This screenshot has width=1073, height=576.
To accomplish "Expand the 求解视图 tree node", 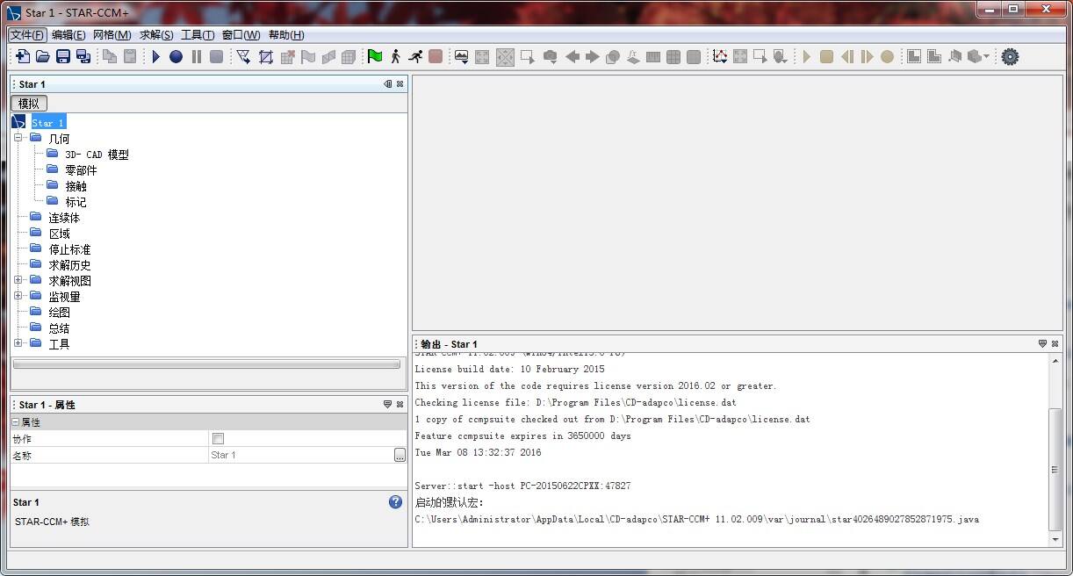I will [19, 280].
